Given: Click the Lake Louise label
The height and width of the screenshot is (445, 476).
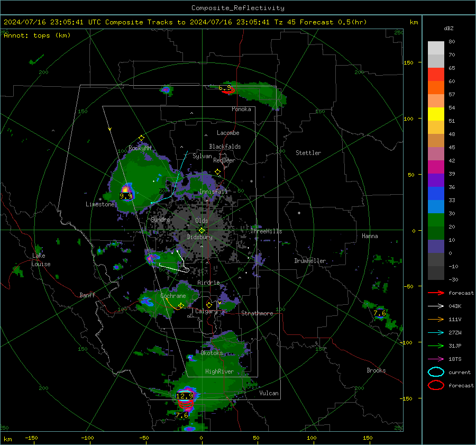Looking at the screenshot, I should click(x=41, y=260).
